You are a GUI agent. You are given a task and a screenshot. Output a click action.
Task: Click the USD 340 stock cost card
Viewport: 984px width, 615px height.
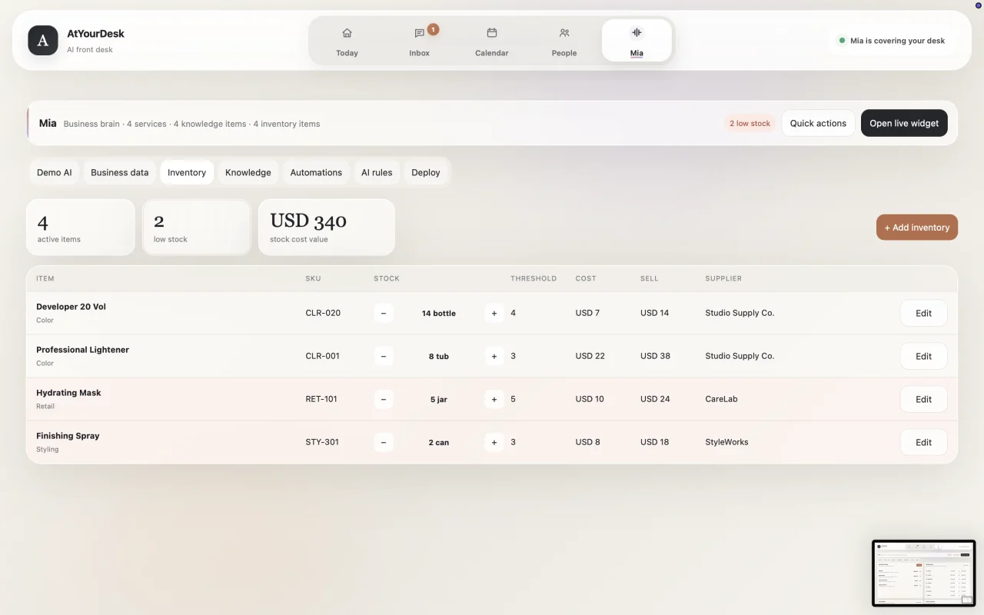pyautogui.click(x=327, y=228)
